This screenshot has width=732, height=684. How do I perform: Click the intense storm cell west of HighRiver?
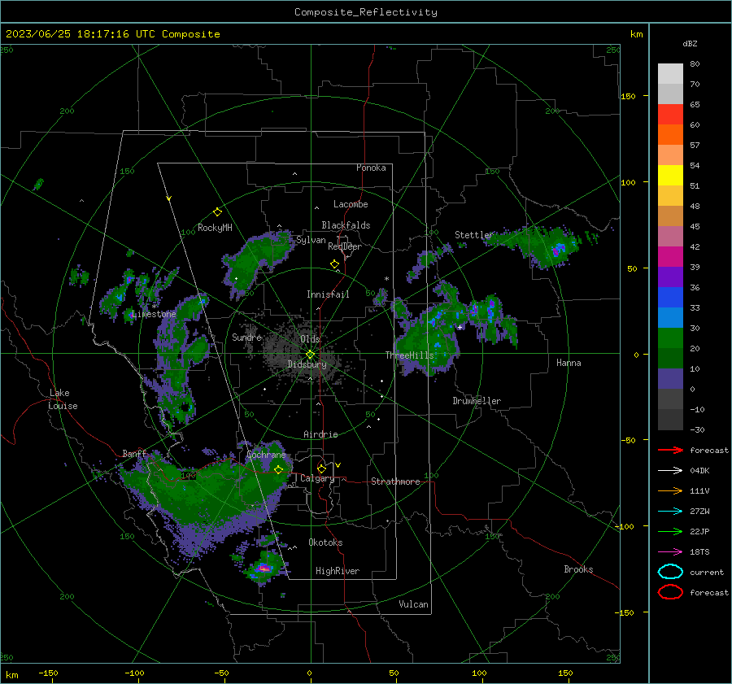point(264,569)
